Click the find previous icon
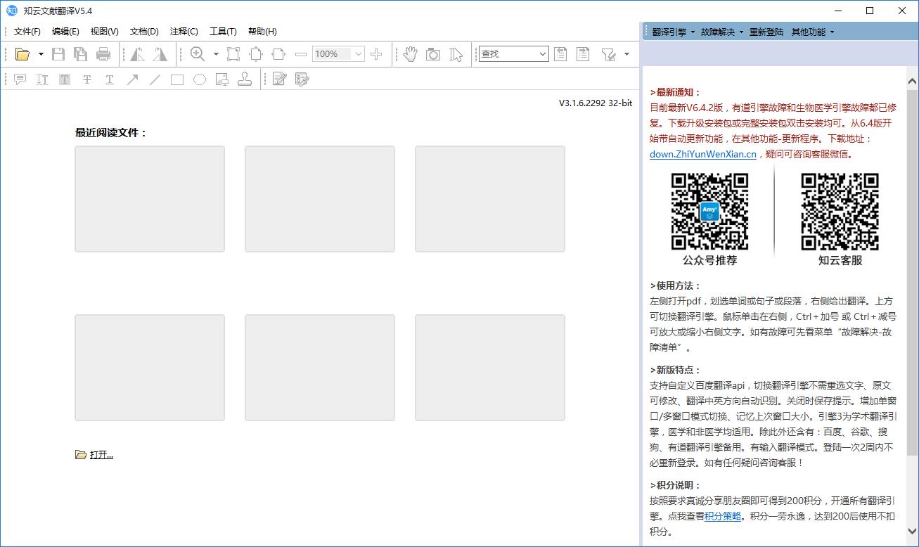Image resolution: width=919 pixels, height=547 pixels. click(x=560, y=54)
